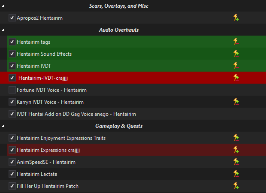Select the red highlighted Hentairim-IVDT-crajjjj row
266x193 pixels.
pos(133,78)
